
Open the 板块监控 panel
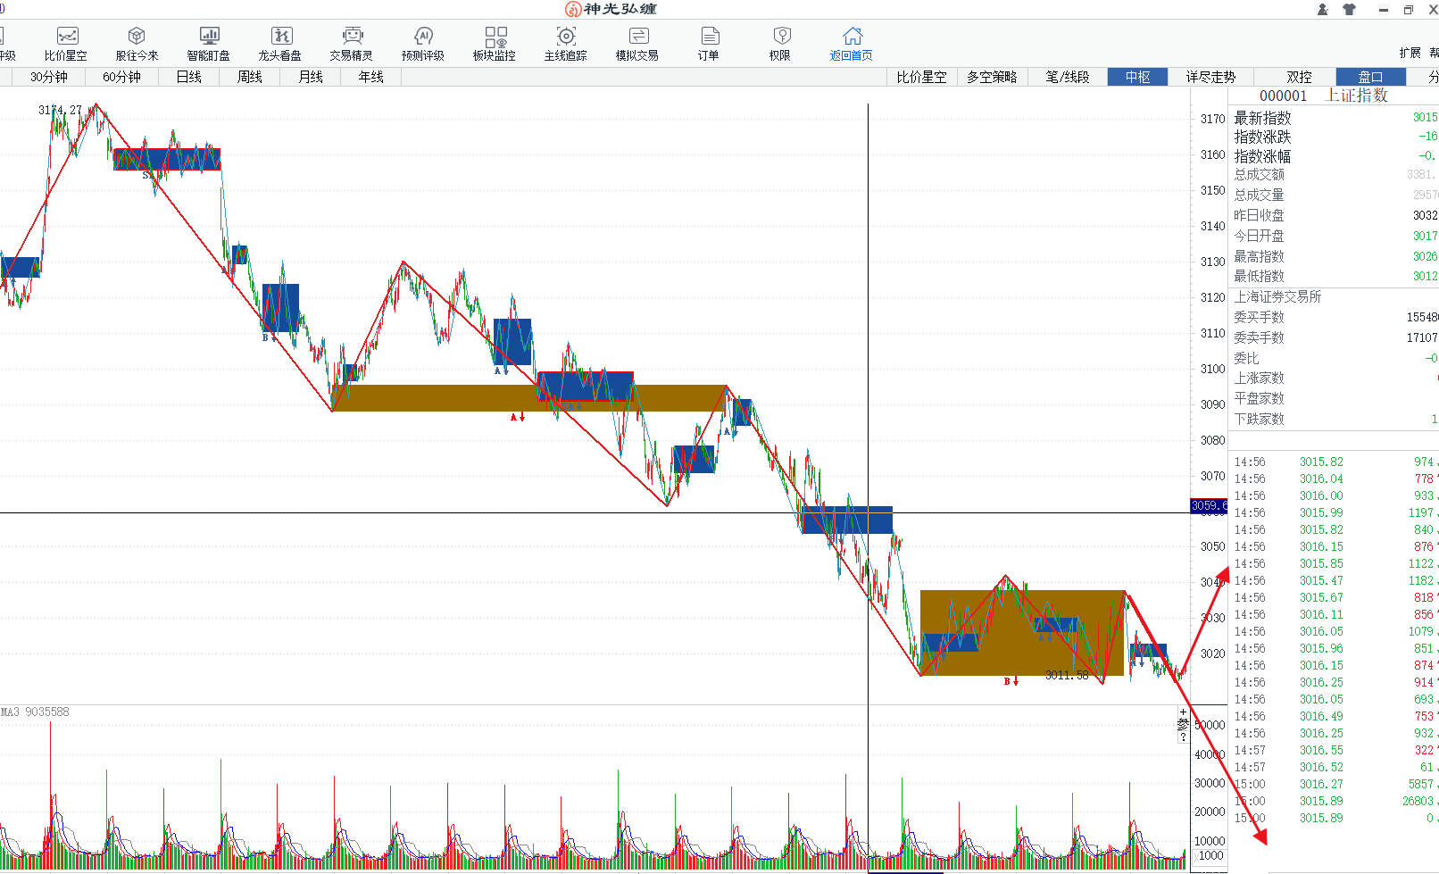(495, 43)
